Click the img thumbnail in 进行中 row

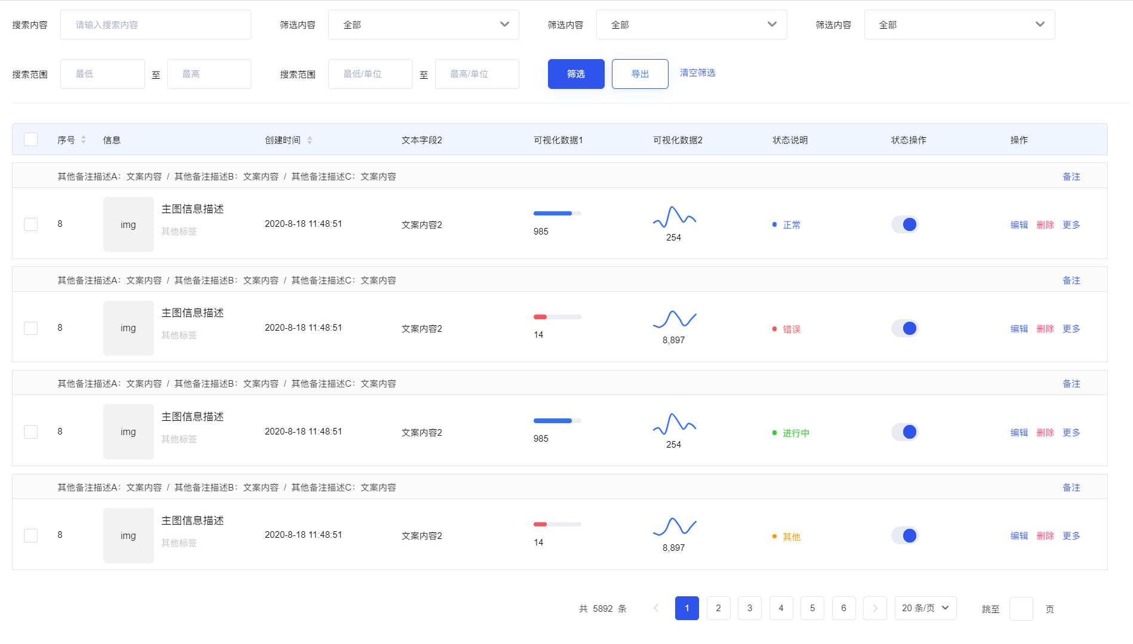[128, 432]
